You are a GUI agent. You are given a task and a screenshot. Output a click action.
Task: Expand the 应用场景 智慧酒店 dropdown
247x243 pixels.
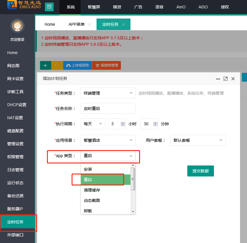[x=108, y=140]
